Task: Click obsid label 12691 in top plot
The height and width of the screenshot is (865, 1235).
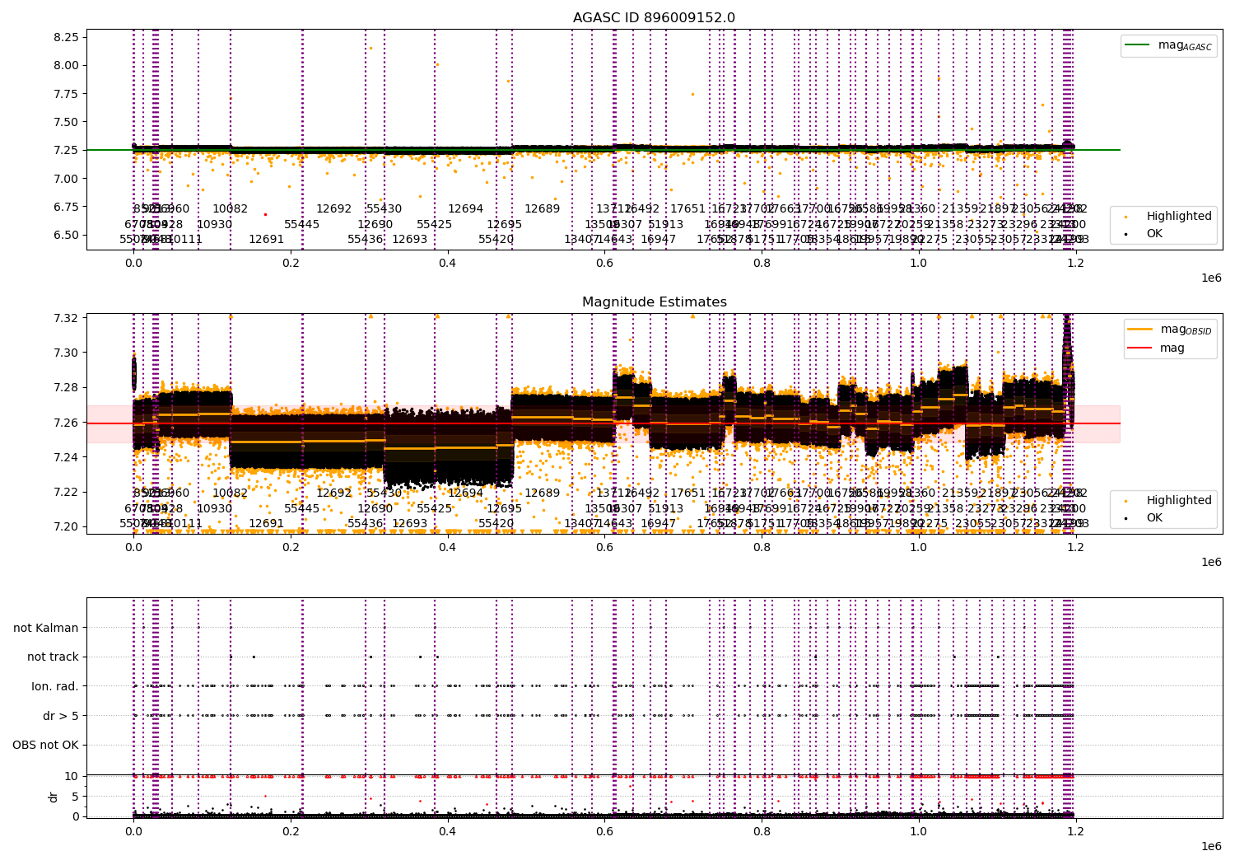Action: [266, 240]
